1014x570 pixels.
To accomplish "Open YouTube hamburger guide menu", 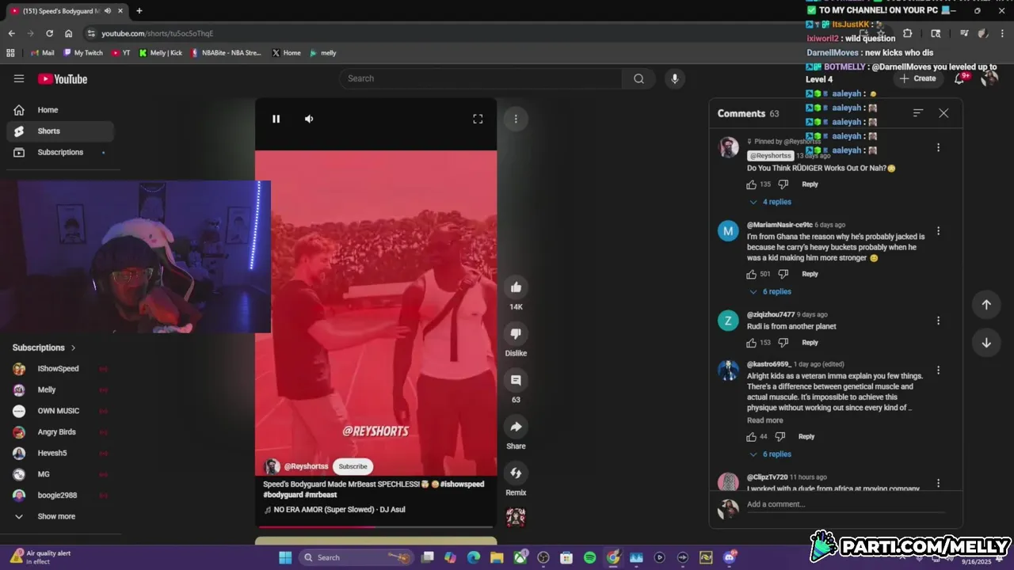I will click(x=19, y=78).
